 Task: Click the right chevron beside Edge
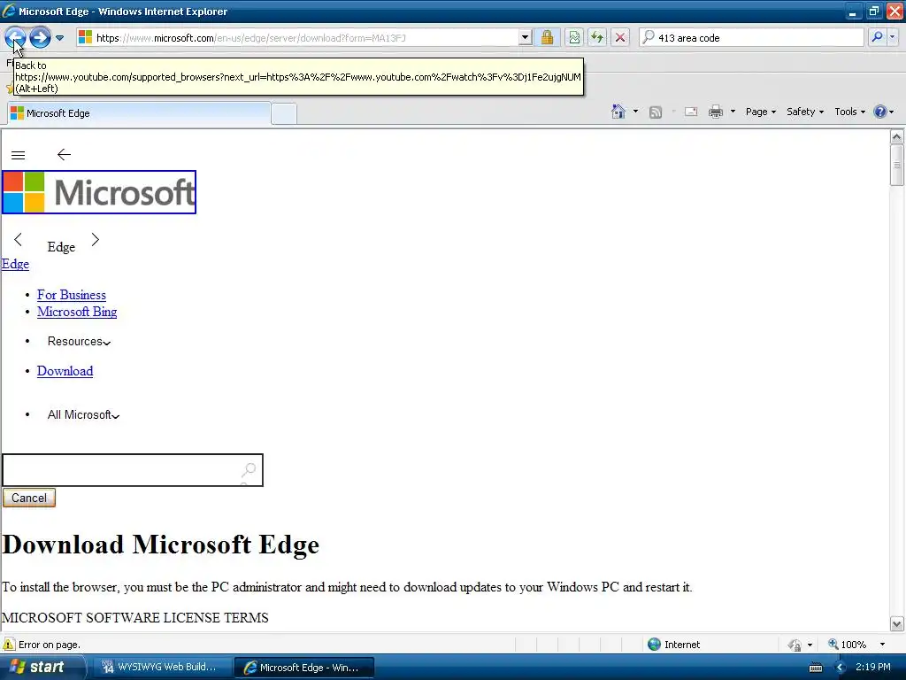tap(96, 239)
